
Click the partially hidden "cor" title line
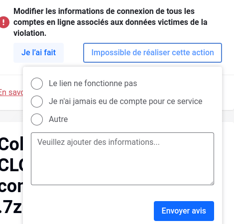click(11, 187)
